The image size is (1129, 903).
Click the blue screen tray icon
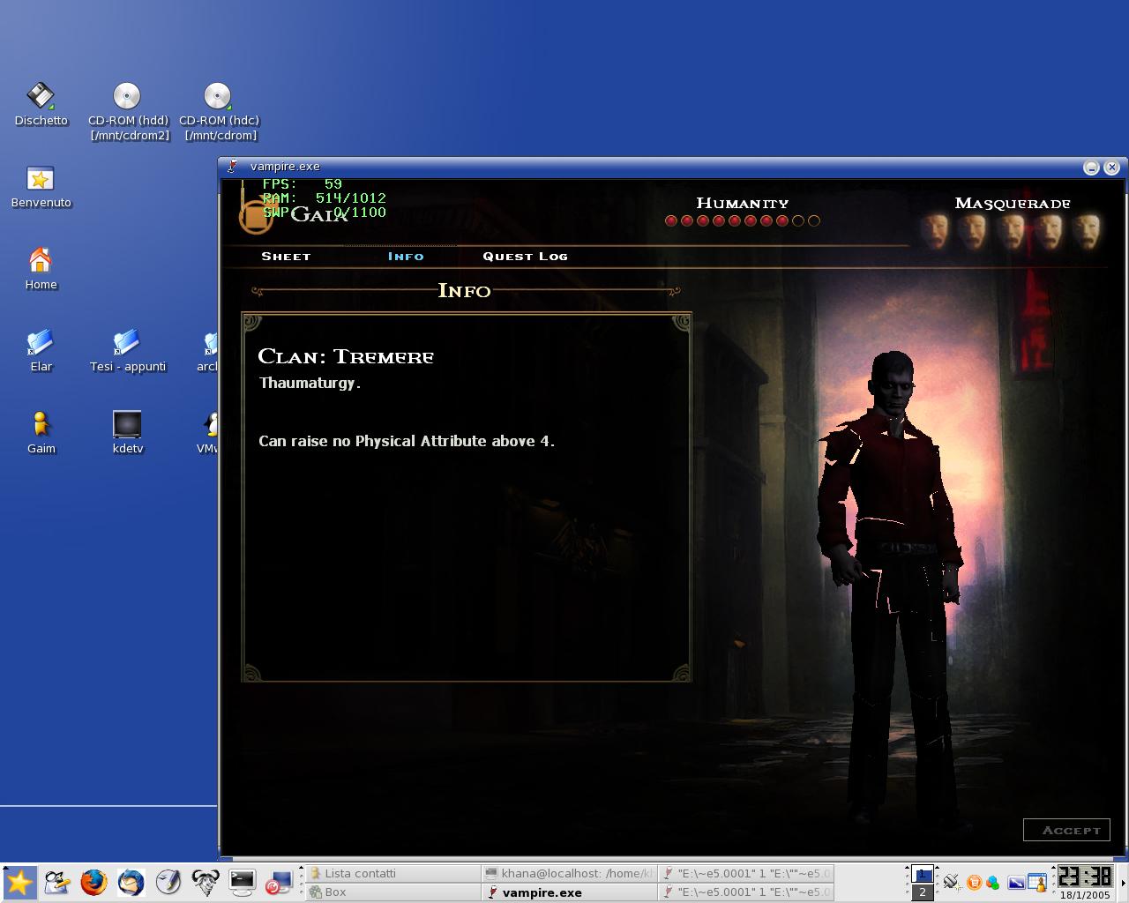coord(1016,882)
